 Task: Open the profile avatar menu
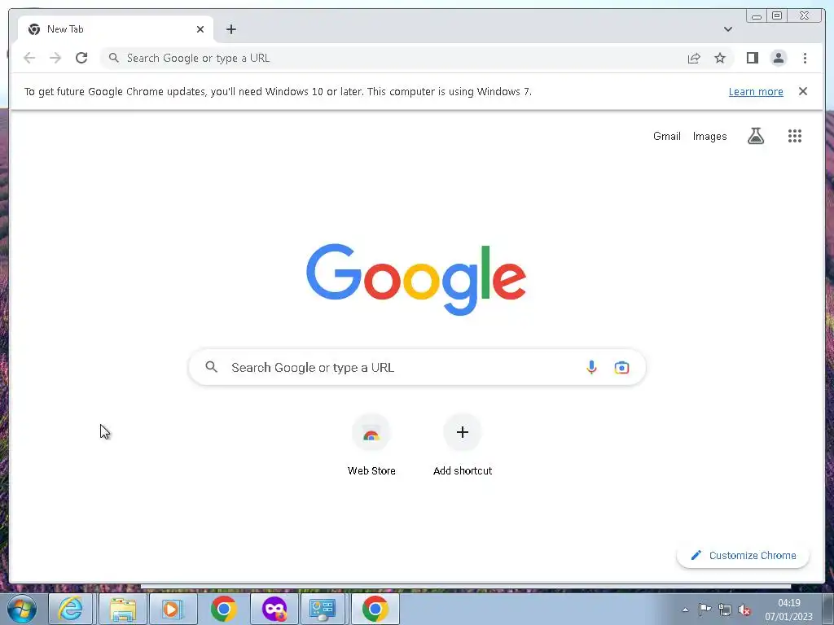click(778, 58)
